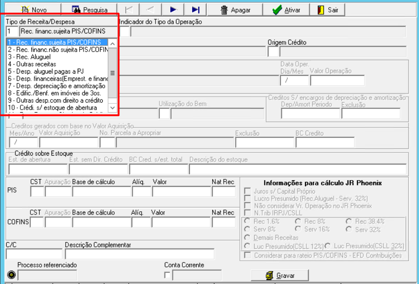The height and width of the screenshot is (284, 419).
Task: Click Processo referenciado round button
Action: 11,275
